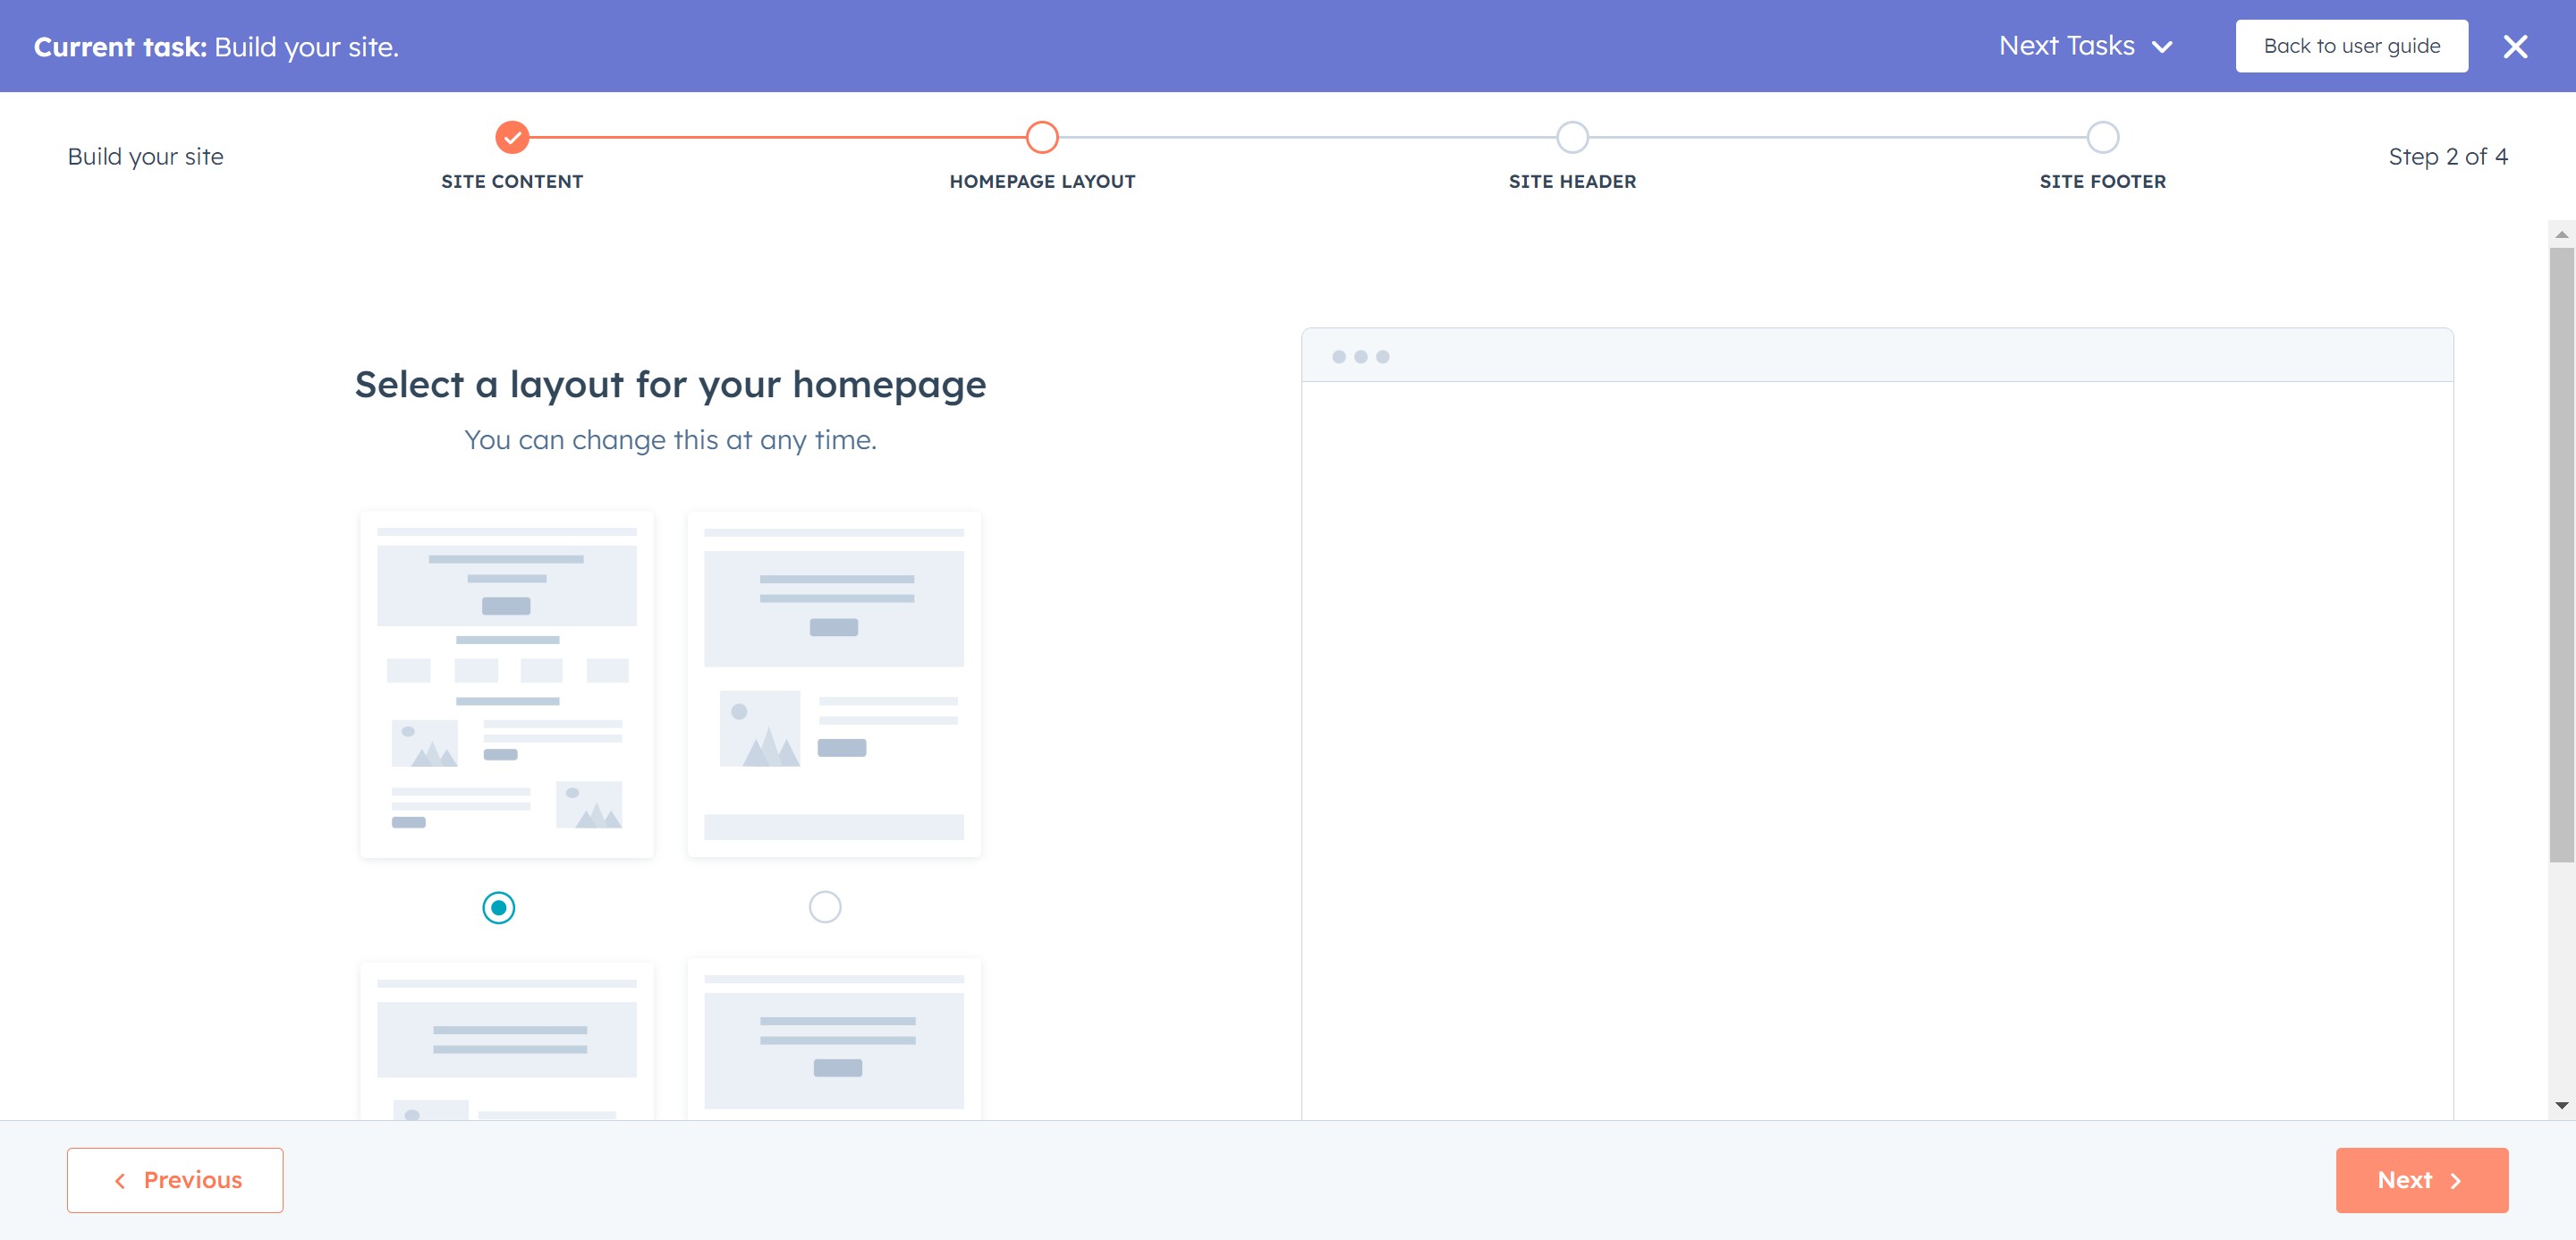
Task: Select the first layout radio button
Action: pos(498,907)
